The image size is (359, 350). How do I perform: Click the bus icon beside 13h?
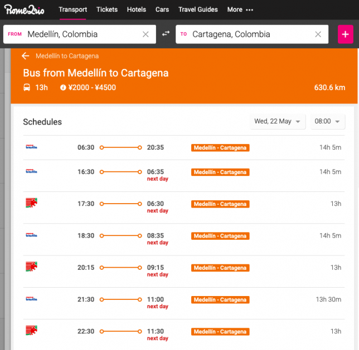point(27,87)
